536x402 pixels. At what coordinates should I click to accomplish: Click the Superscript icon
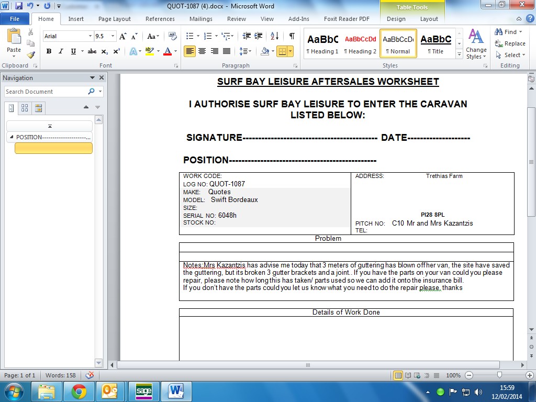(116, 51)
